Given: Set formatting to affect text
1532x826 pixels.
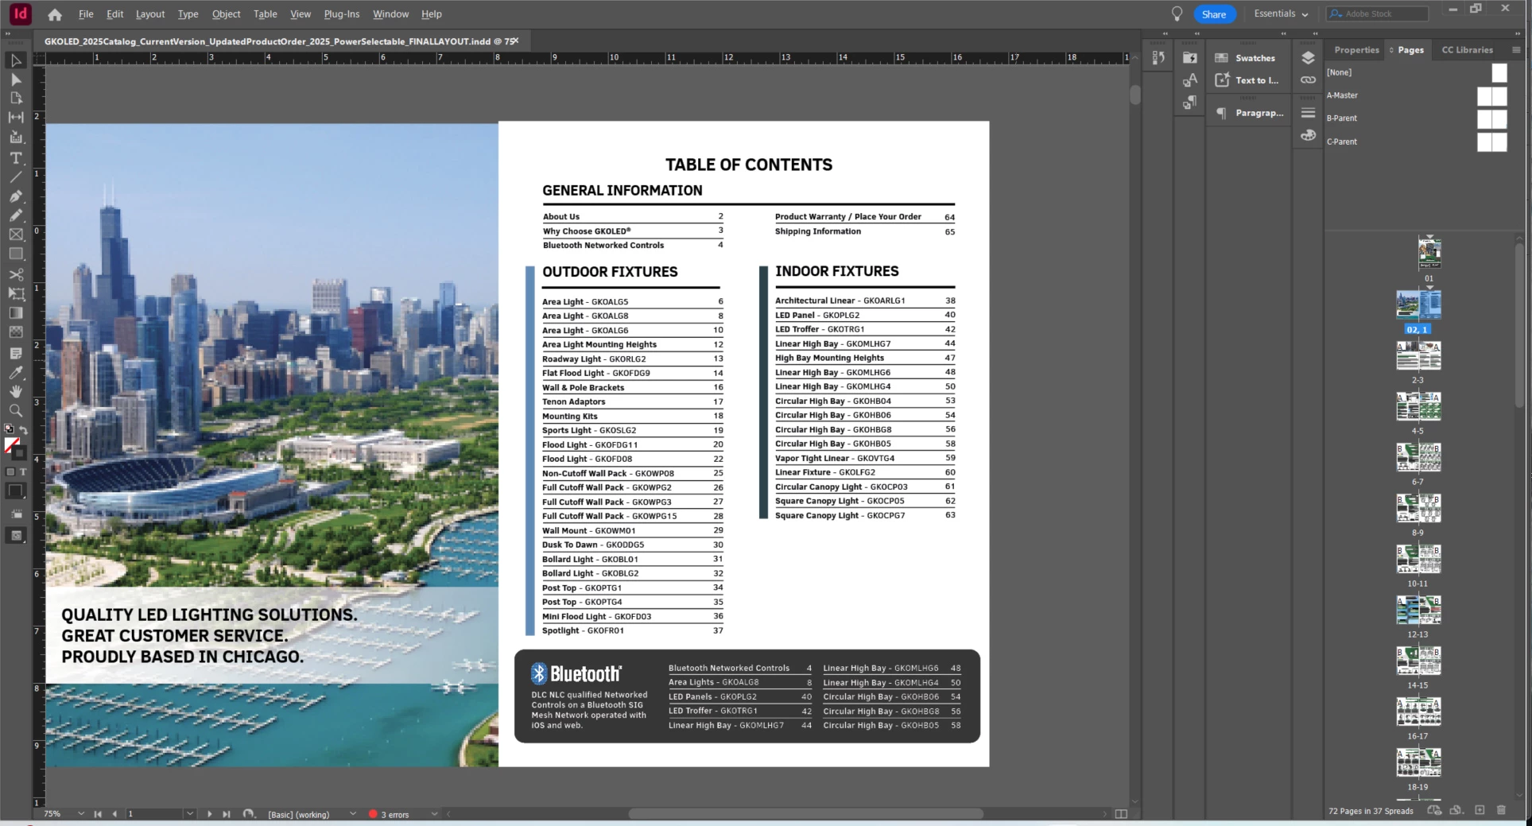Looking at the screenshot, I should click(x=23, y=472).
